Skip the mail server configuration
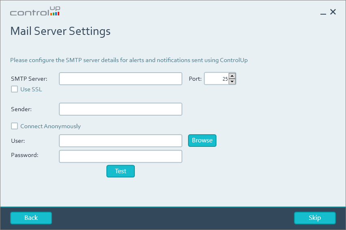This screenshot has width=346, height=230. (x=315, y=218)
